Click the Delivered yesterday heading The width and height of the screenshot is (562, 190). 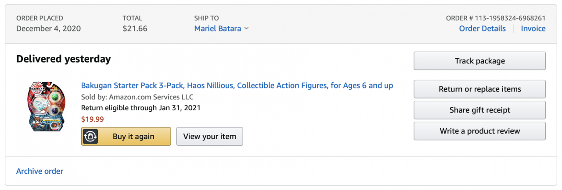point(63,59)
